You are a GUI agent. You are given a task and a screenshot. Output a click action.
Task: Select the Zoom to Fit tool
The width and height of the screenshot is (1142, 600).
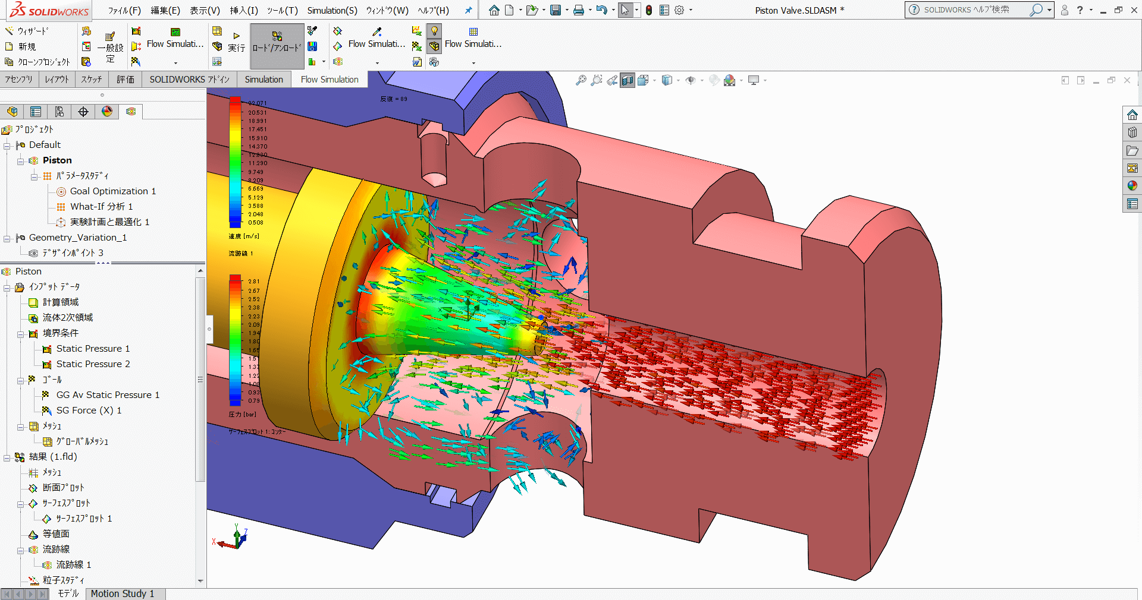[x=581, y=80]
